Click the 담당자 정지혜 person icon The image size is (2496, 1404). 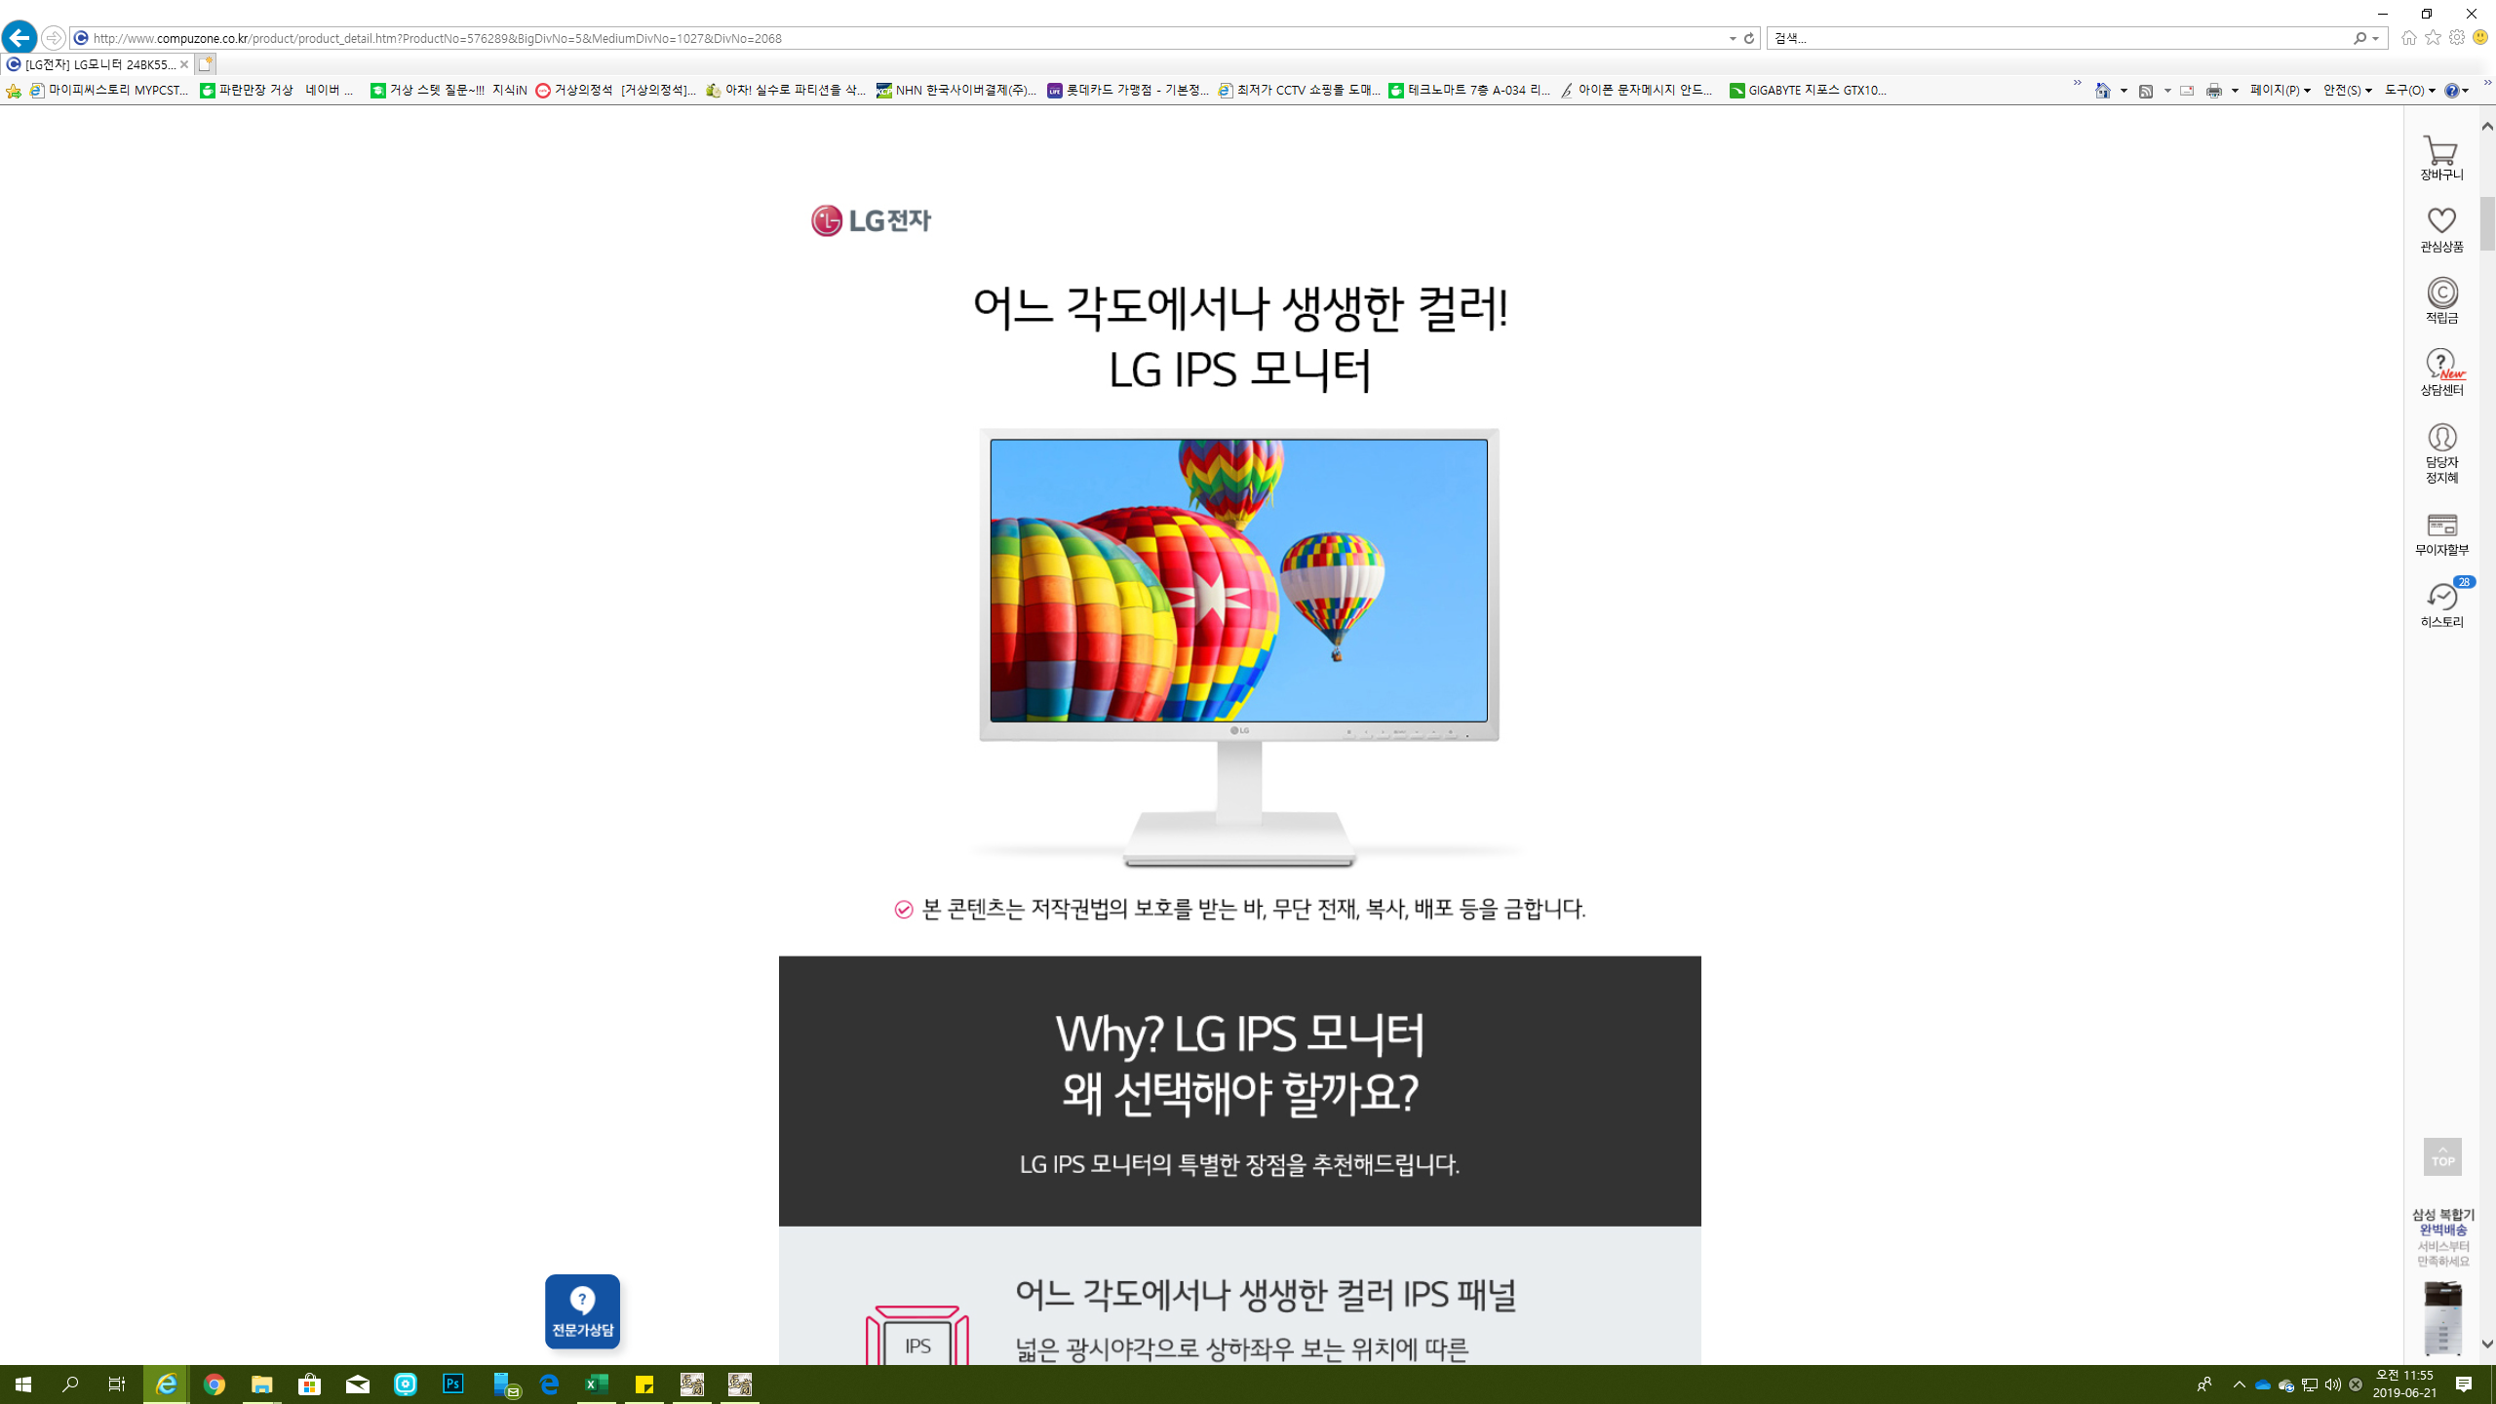click(x=2441, y=453)
